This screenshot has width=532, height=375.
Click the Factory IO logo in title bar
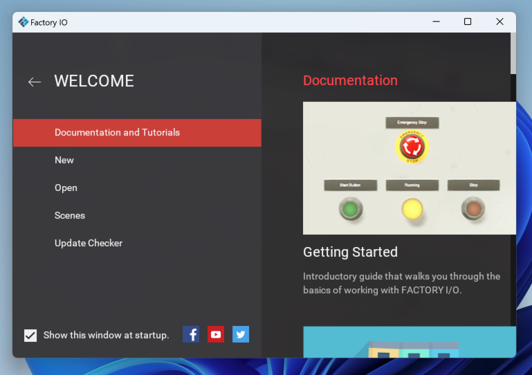pyautogui.click(x=23, y=22)
